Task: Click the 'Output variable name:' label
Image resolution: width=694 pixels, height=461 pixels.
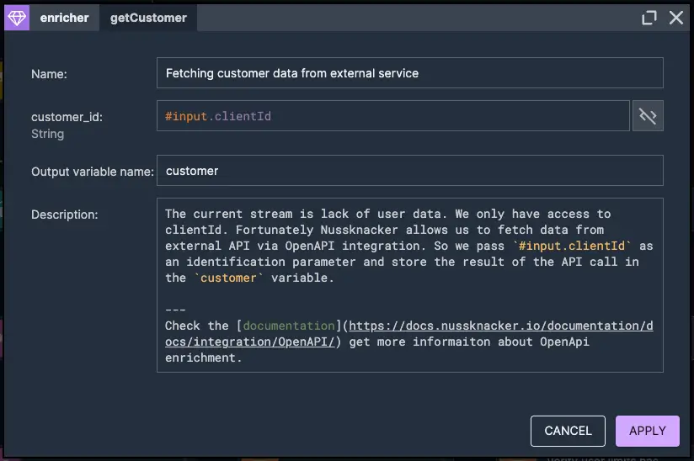Action: [x=93, y=172]
